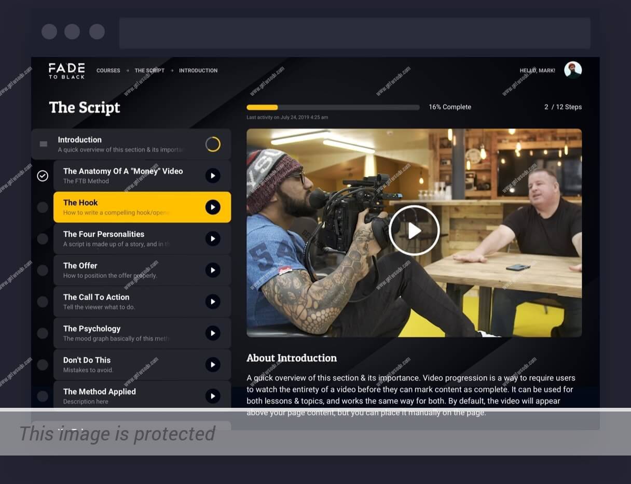
Task: Go to Courses in the breadcrumb
Action: pos(108,70)
